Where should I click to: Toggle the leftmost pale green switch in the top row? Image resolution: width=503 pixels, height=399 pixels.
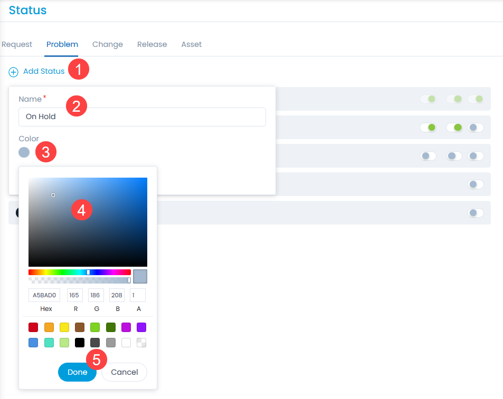428,99
